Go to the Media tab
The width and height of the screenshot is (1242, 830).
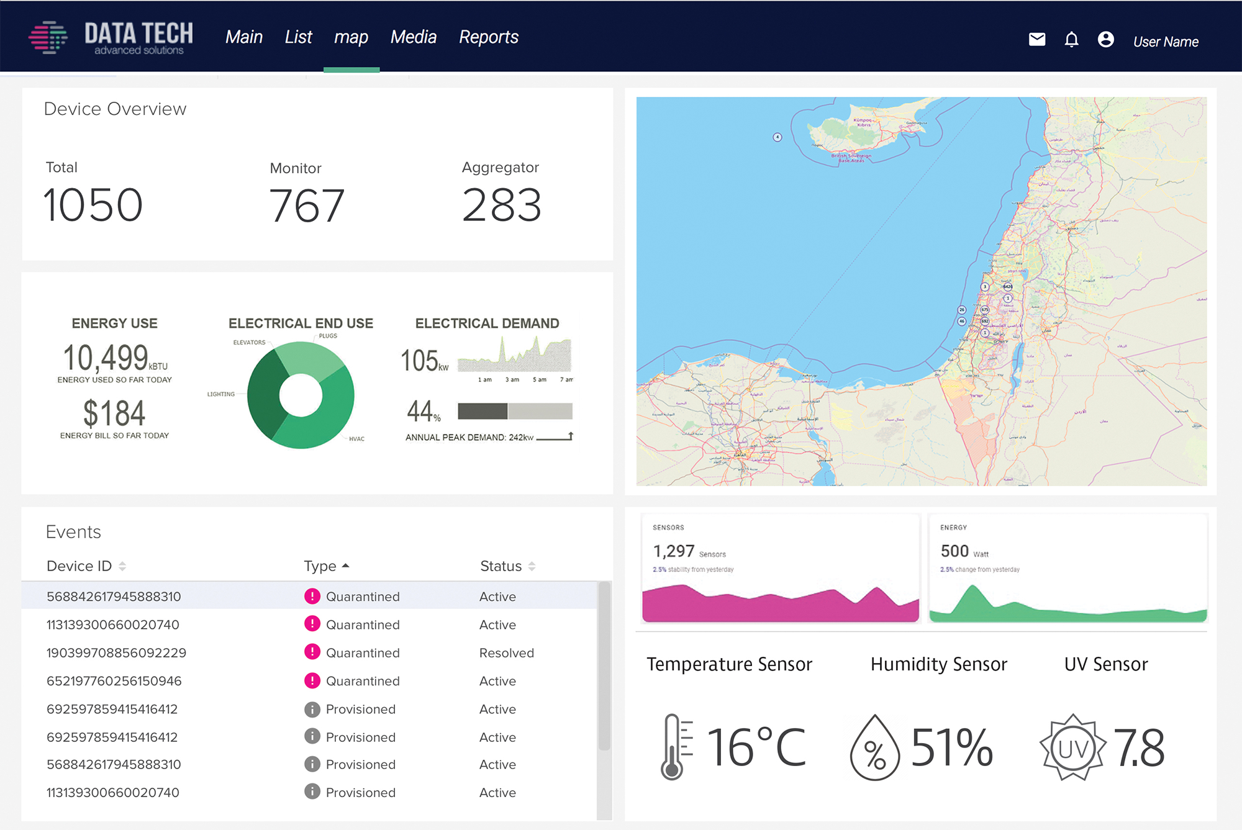[x=413, y=37]
